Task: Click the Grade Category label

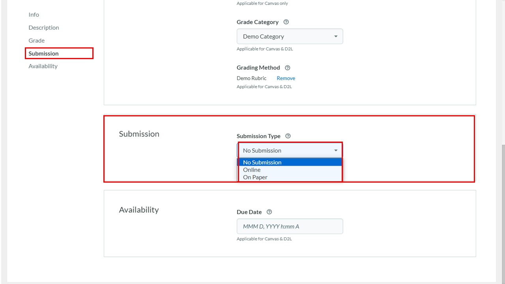Action: tap(258, 22)
